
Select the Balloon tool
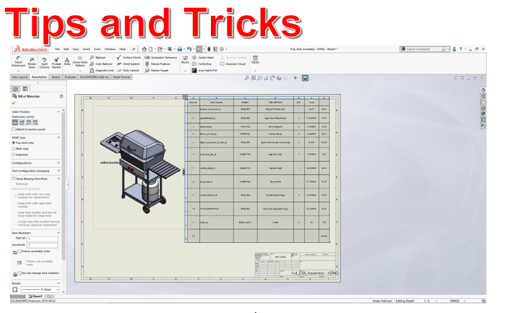pyautogui.click(x=98, y=57)
